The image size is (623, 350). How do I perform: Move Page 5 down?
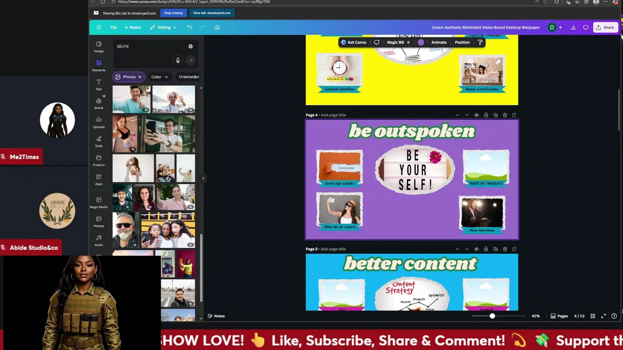(467, 249)
